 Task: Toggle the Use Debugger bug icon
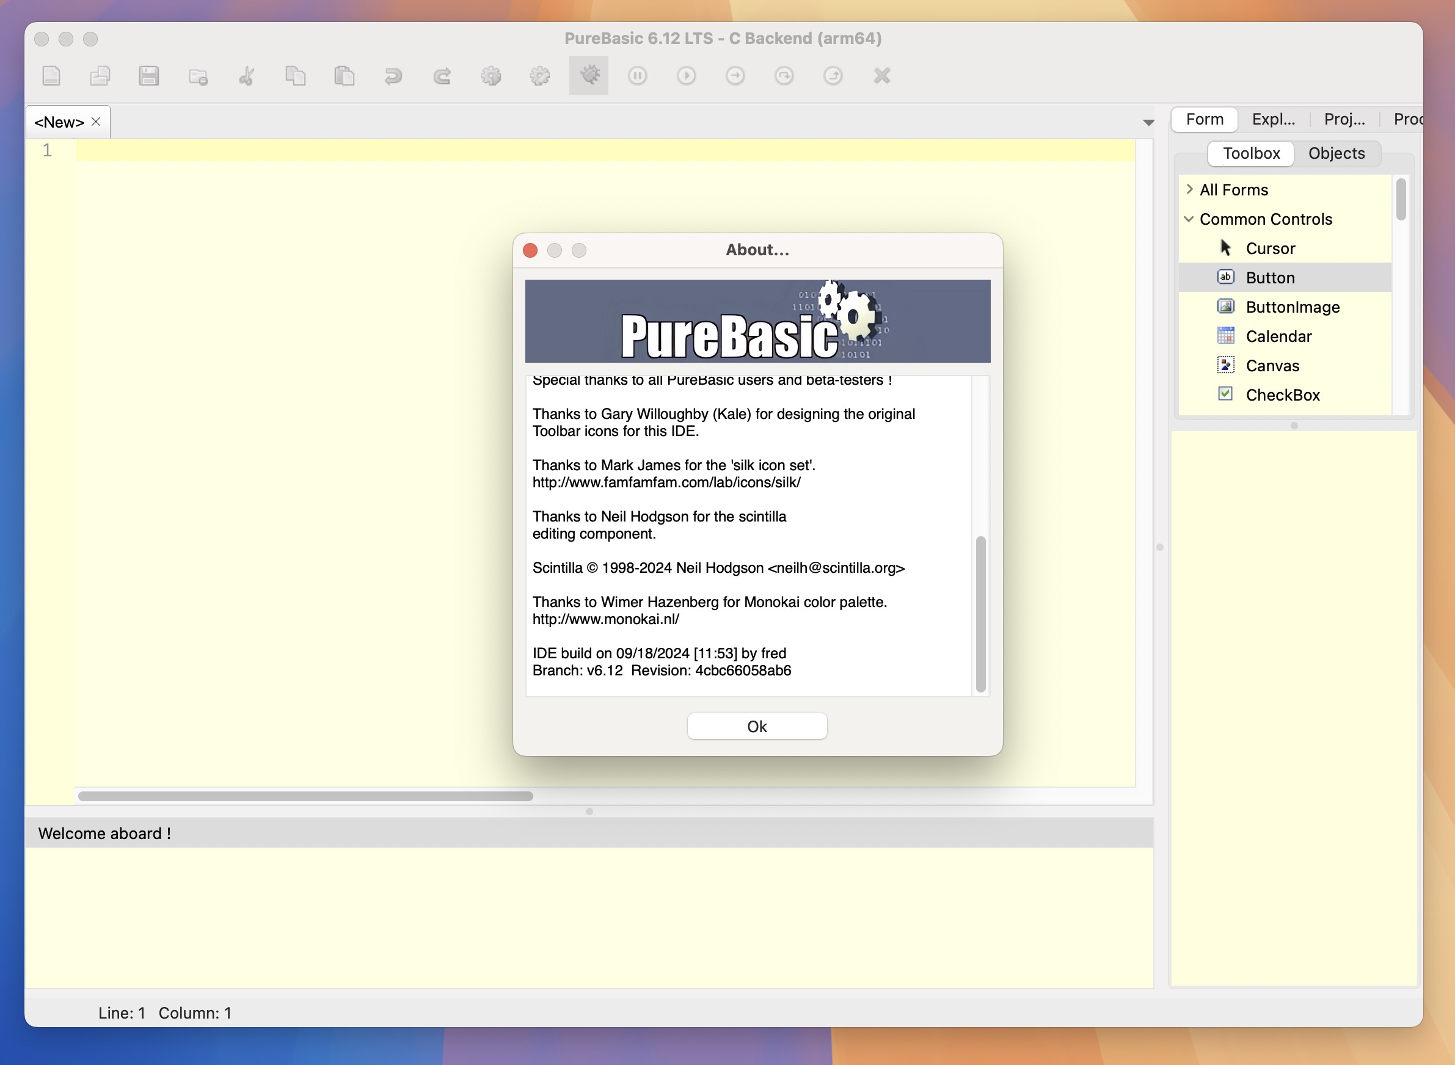tap(589, 76)
